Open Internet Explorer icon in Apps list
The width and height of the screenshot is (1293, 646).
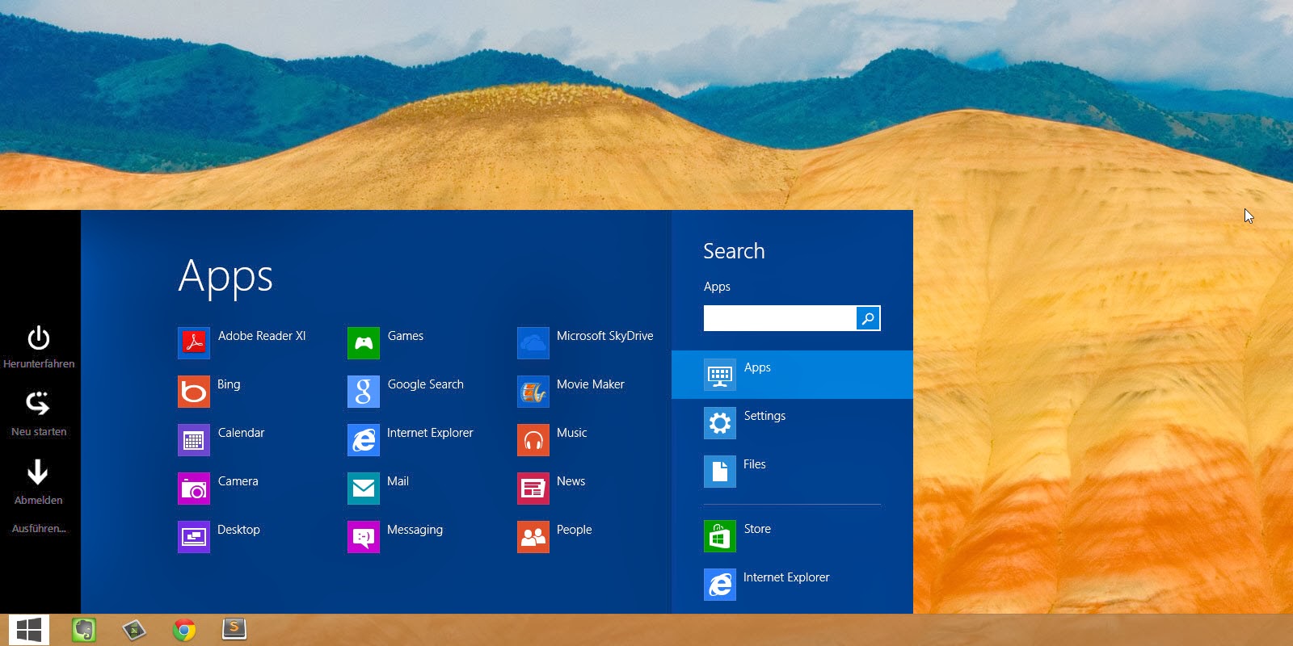point(364,440)
